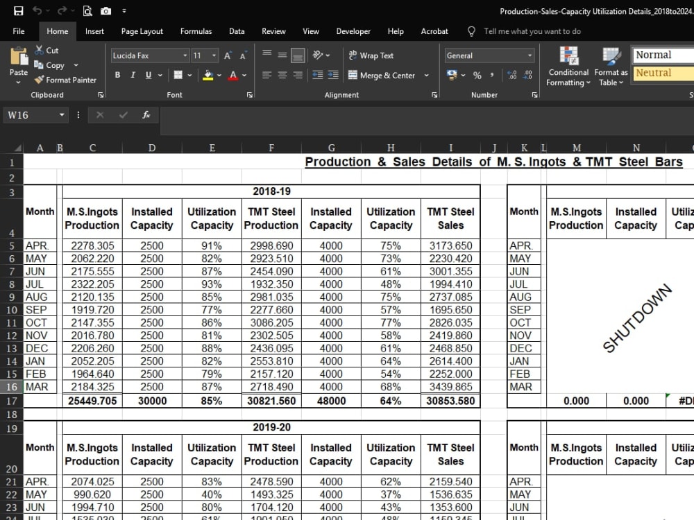Click the Save icon in quick access toolbar
Image resolution: width=694 pixels, height=520 pixels.
click(18, 11)
